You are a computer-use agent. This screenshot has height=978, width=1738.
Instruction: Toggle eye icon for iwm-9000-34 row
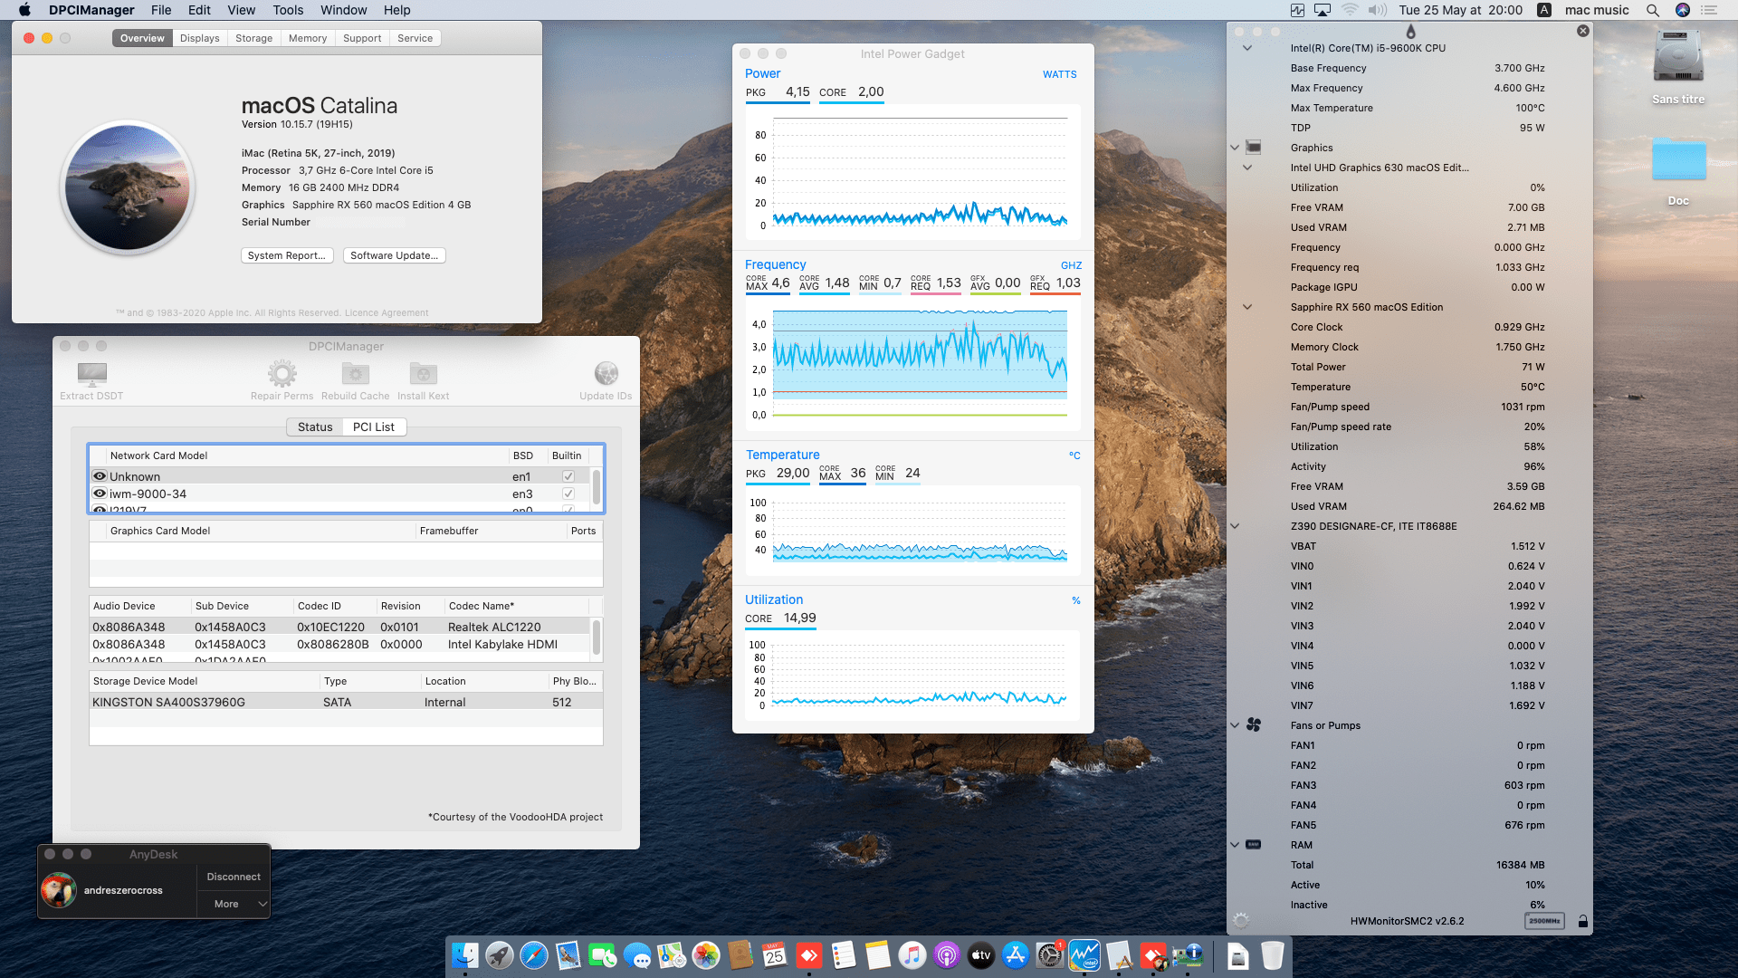pos(100,494)
